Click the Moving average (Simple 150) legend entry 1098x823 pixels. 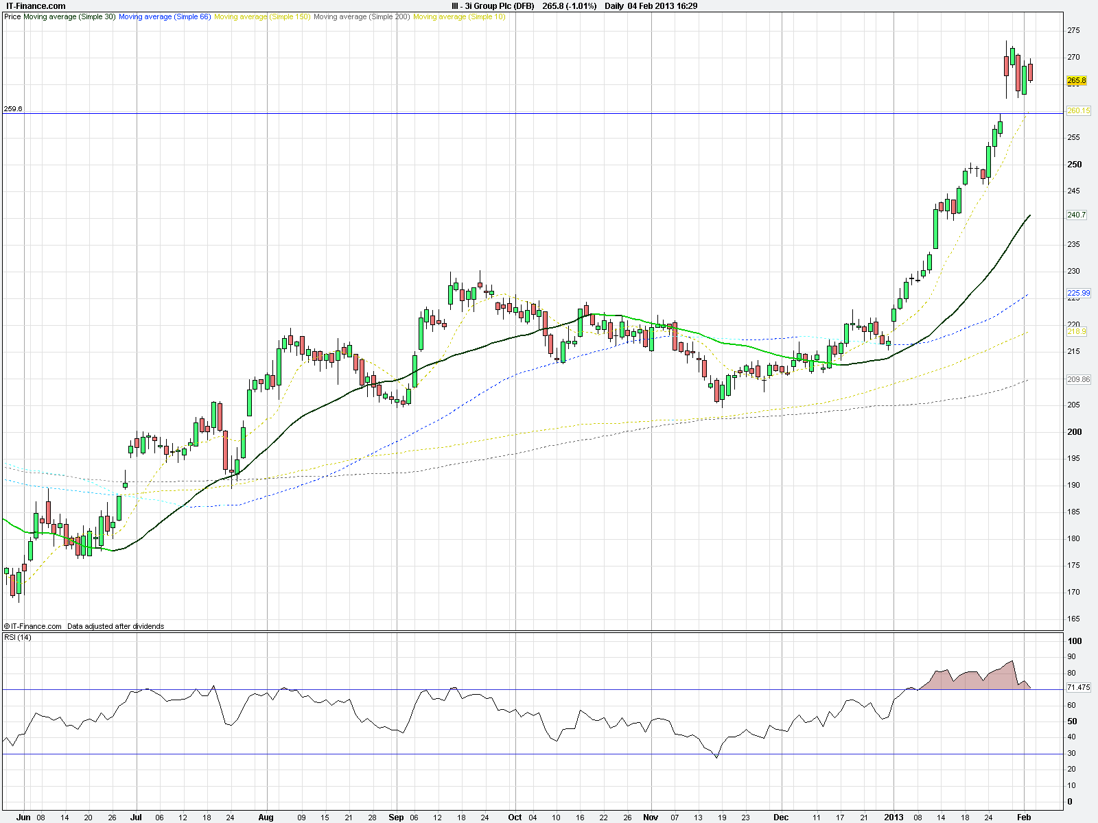coord(261,16)
